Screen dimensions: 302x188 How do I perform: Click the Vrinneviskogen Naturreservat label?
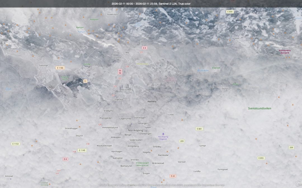pyautogui.click(x=142, y=164)
